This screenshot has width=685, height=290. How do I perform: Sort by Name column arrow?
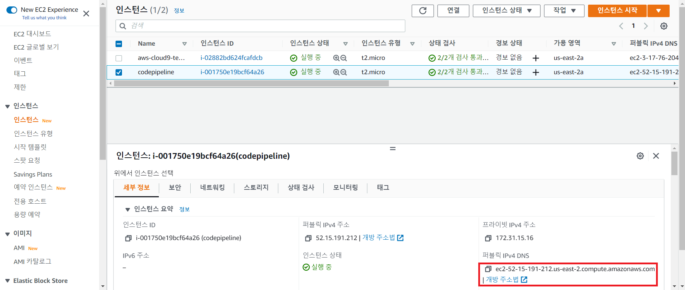pos(185,44)
